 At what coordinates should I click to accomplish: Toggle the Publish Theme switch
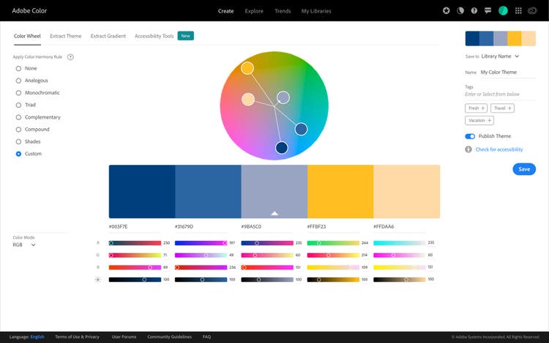[470, 136]
